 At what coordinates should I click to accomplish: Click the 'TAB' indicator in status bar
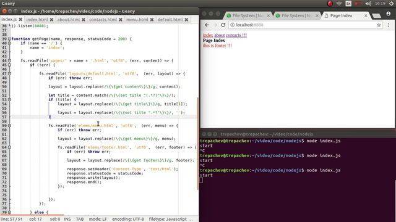click(80, 220)
